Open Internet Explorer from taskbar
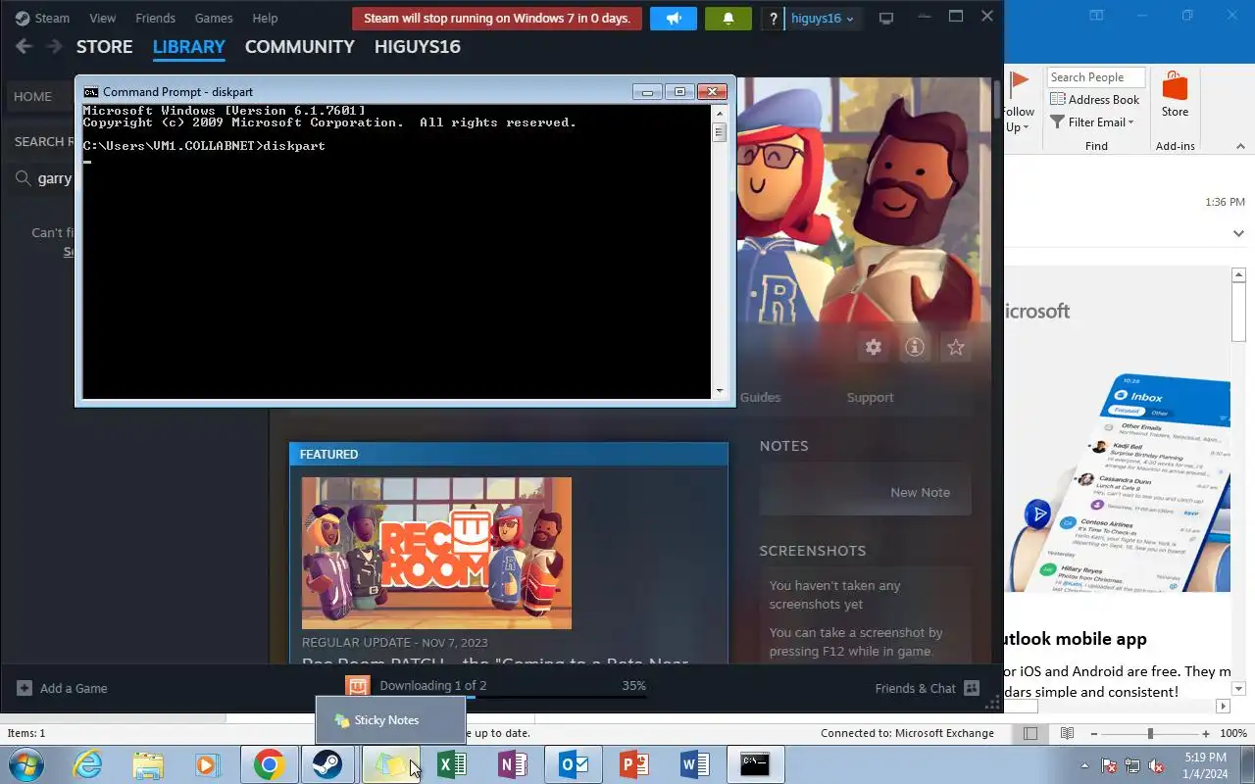This screenshot has width=1255, height=784. (x=87, y=764)
